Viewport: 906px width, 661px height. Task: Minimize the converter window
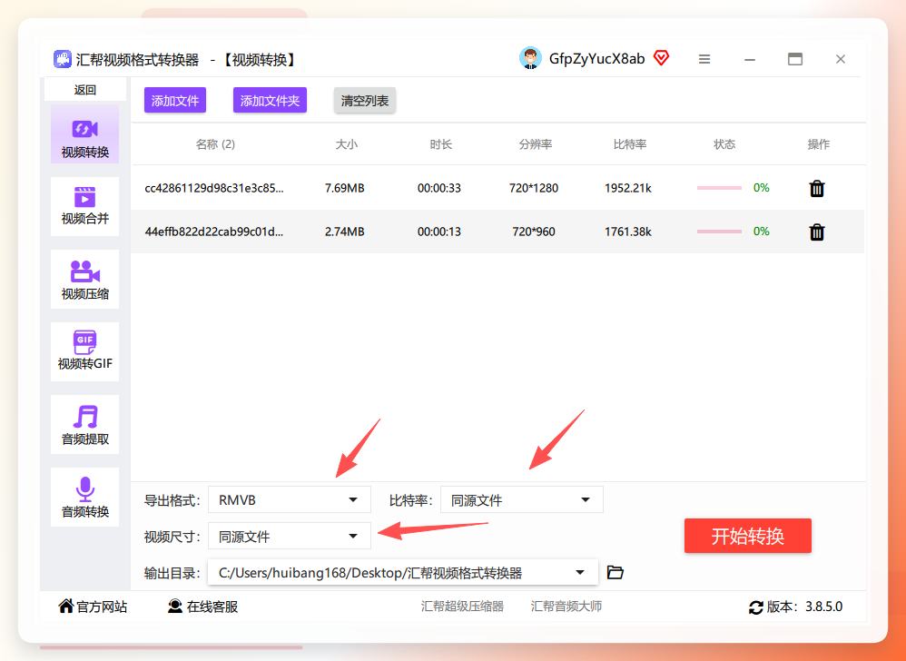(750, 59)
